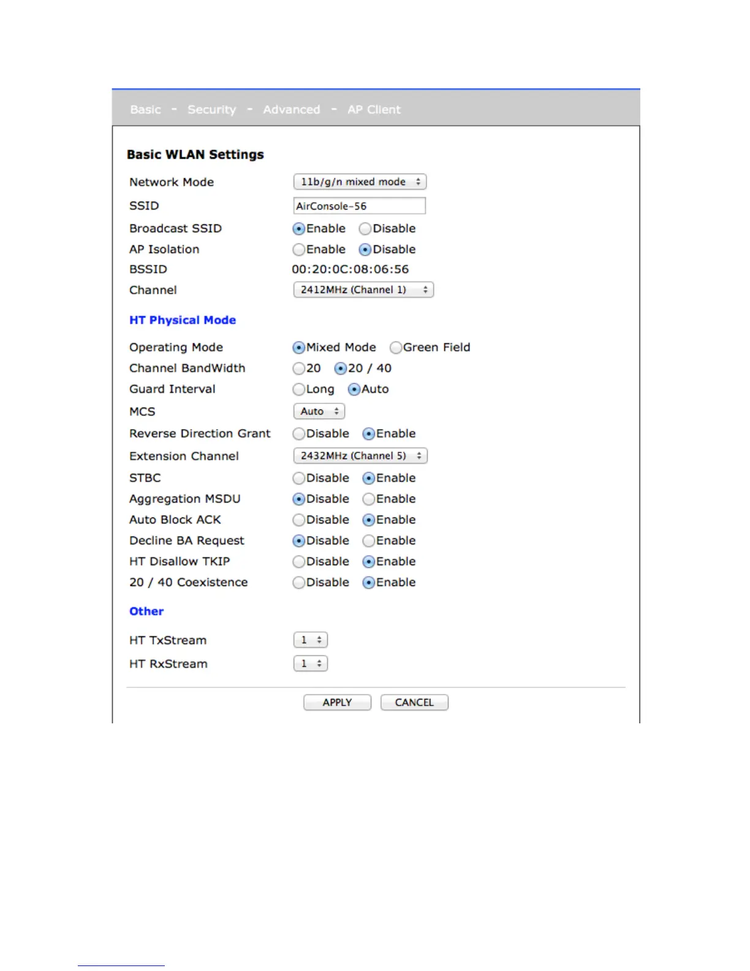Enable Auto Block ACK
The image size is (750, 971).
pos(369,520)
